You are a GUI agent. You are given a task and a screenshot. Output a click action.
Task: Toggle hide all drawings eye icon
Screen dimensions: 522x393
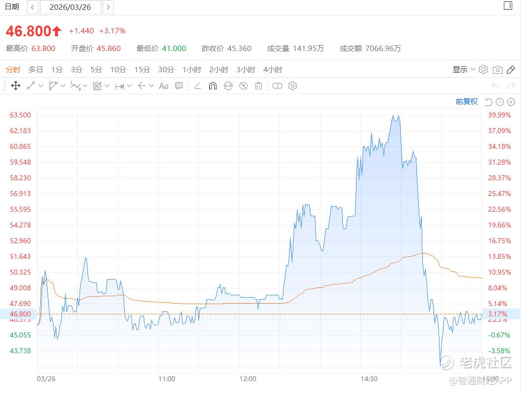point(243,86)
